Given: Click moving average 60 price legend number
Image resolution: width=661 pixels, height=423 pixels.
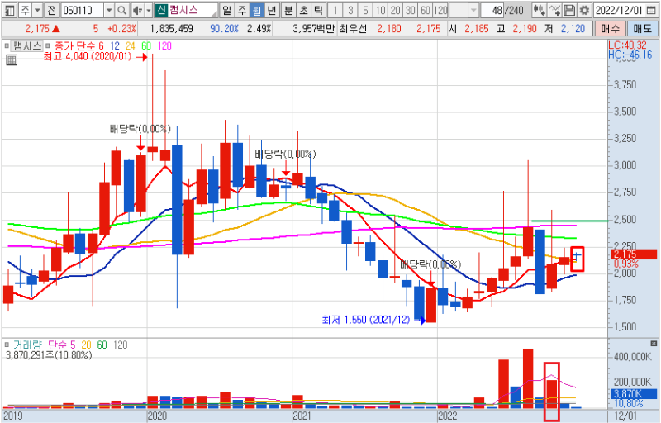Looking at the screenshot, I should [146, 46].
